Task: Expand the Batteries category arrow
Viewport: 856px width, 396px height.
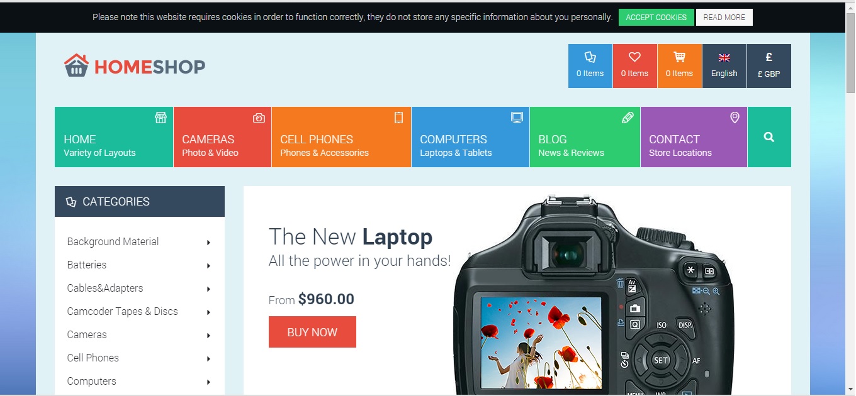Action: (x=208, y=266)
